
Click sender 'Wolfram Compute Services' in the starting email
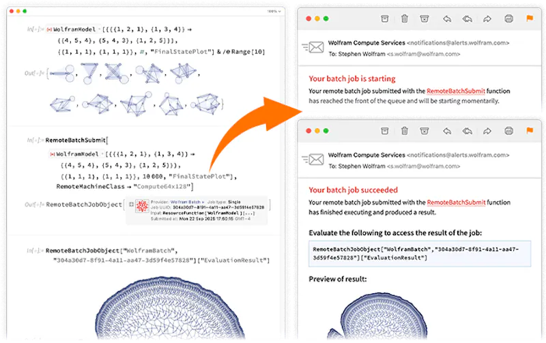[x=367, y=43]
